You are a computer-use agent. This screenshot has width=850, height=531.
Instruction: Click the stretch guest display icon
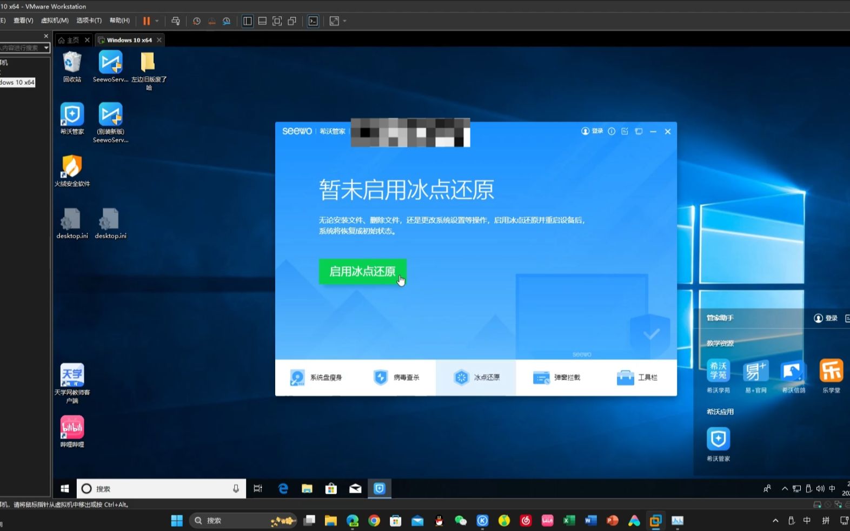pyautogui.click(x=335, y=21)
